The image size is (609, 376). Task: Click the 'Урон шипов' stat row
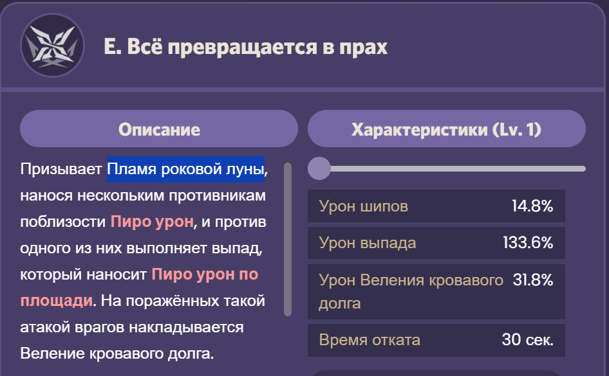coord(436,206)
